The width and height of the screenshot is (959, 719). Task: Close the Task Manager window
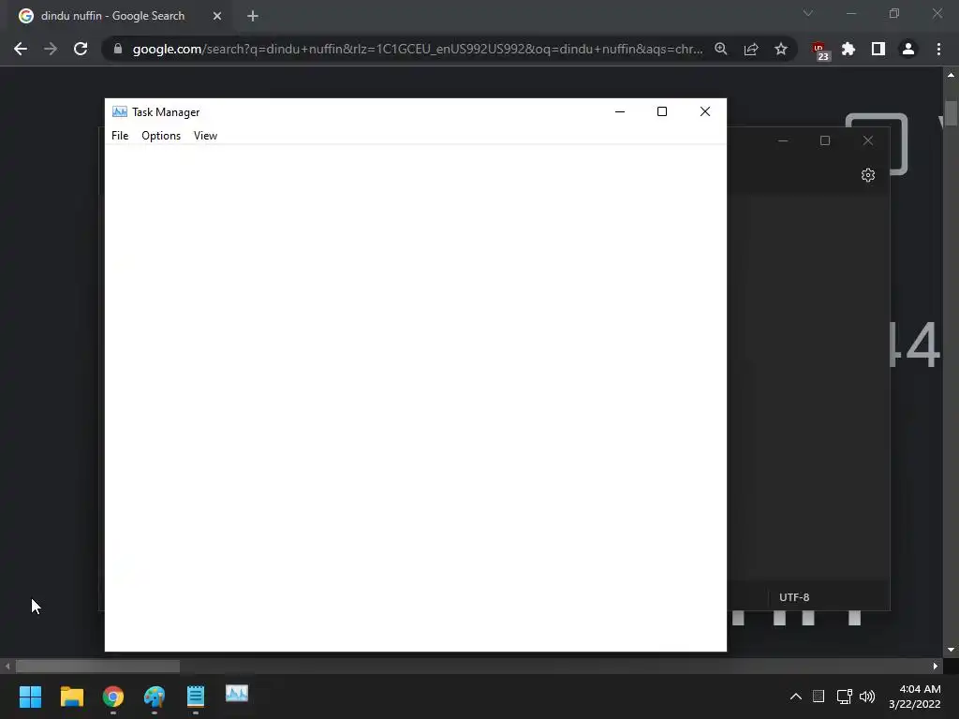click(x=705, y=111)
